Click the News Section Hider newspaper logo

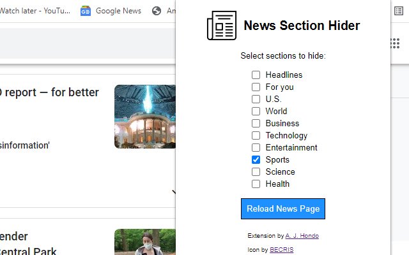pyautogui.click(x=222, y=25)
